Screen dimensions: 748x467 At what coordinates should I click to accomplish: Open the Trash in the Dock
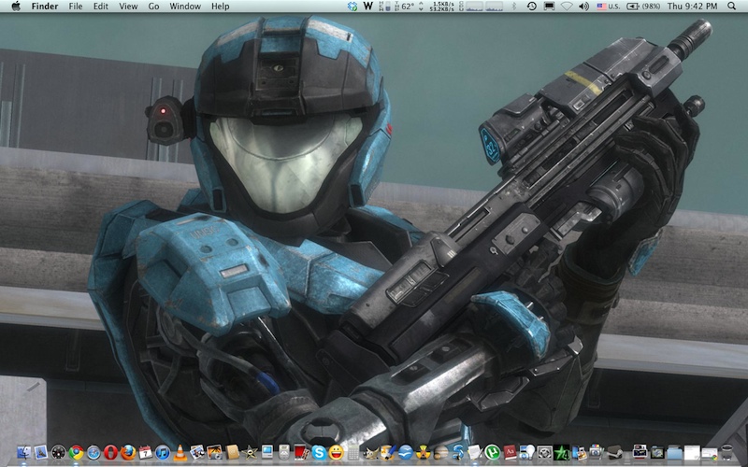click(726, 452)
